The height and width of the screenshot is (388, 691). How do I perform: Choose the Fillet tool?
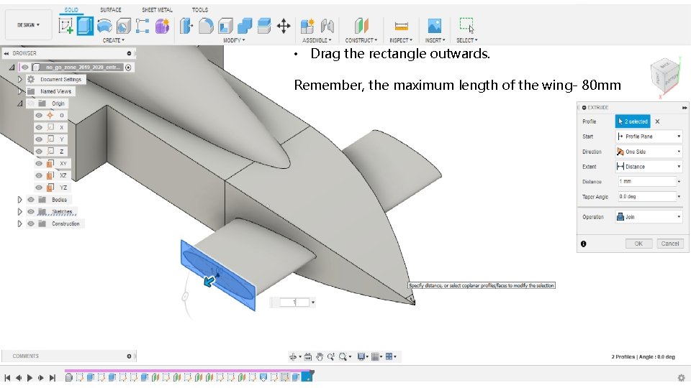click(206, 26)
